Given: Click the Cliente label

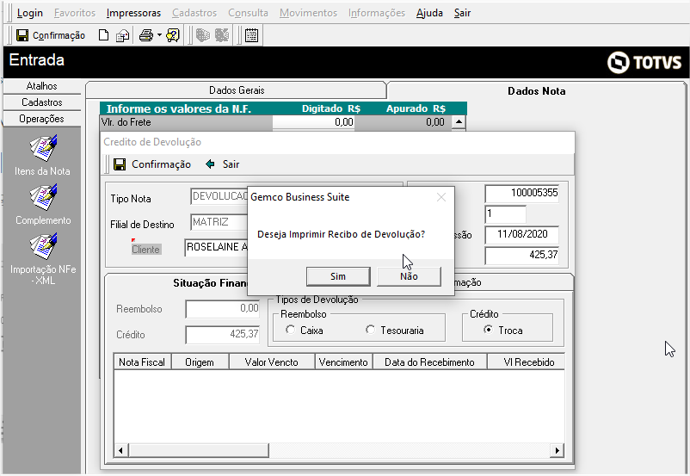Looking at the screenshot, I should coord(145,250).
